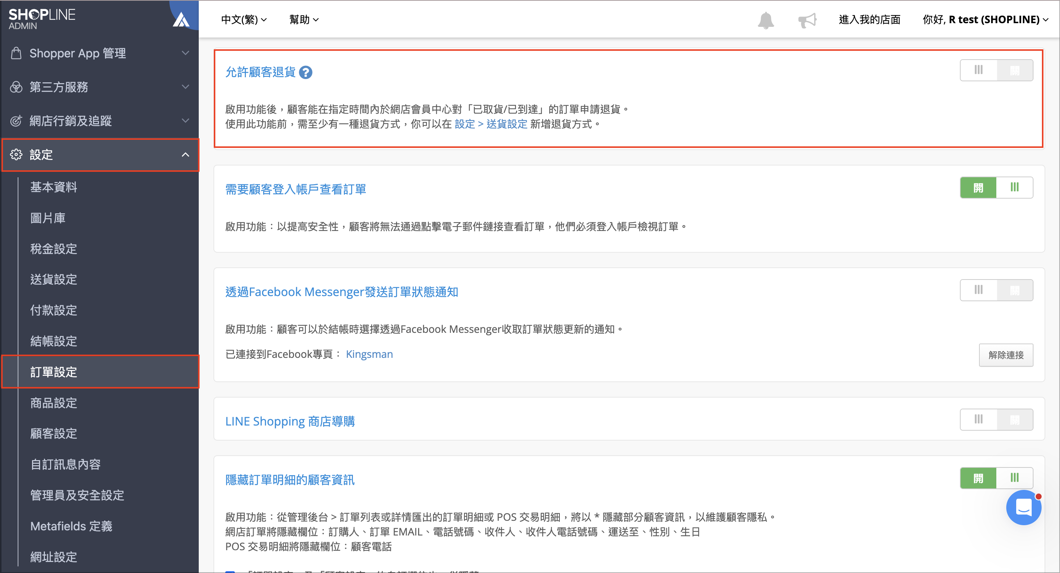Toggle the LINE Shopping 商店導購 switch
Viewport: 1060px width, 573px height.
click(x=996, y=420)
